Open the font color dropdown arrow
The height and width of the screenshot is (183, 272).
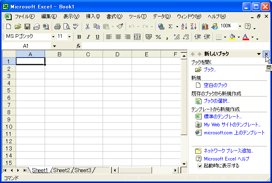(x=252, y=37)
